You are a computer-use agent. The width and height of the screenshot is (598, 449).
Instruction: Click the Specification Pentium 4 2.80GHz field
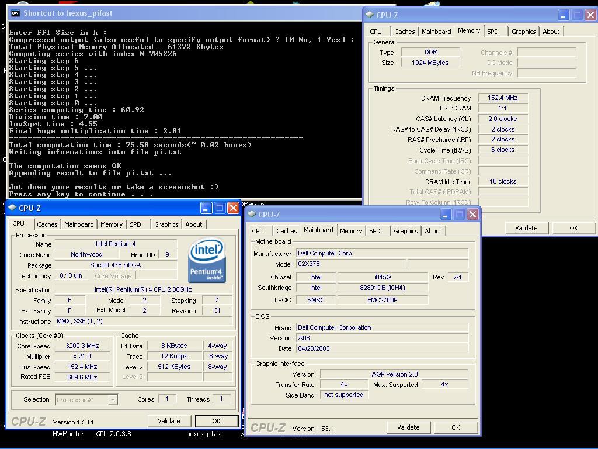pyautogui.click(x=144, y=289)
